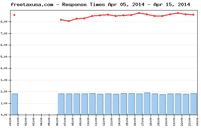Click the 4.00 y-axis label
The width and height of the screenshot is (201, 135).
point(4,69)
